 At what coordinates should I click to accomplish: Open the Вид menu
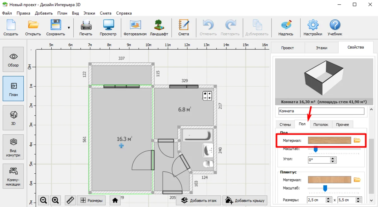[x=75, y=13]
